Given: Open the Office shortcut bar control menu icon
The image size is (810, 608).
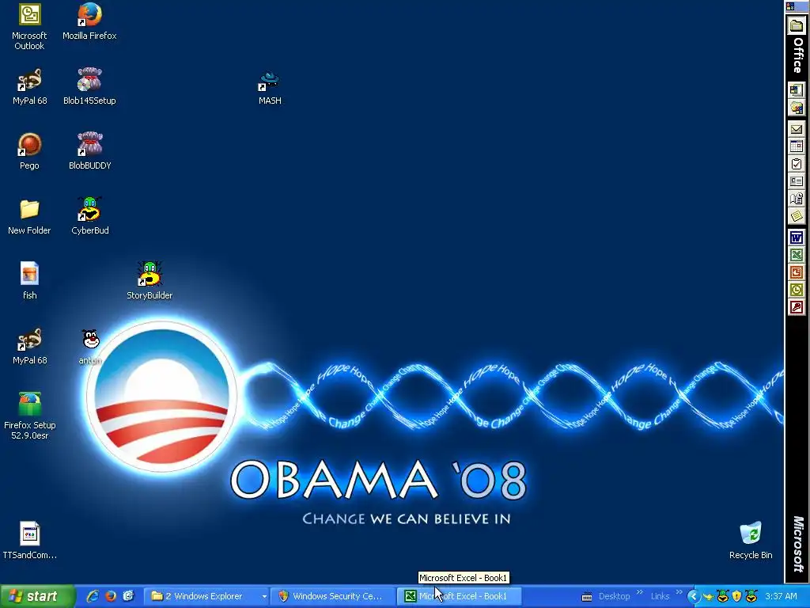Looking at the screenshot, I should pos(790,6).
